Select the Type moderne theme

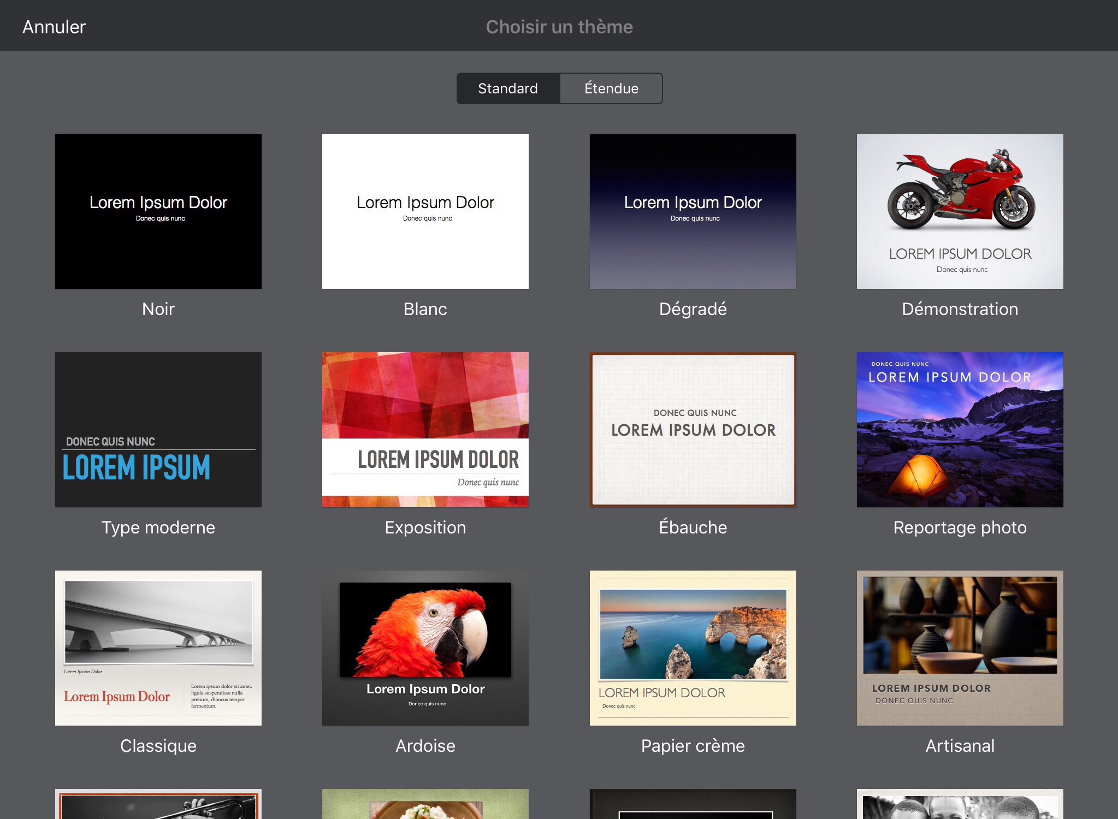158,430
